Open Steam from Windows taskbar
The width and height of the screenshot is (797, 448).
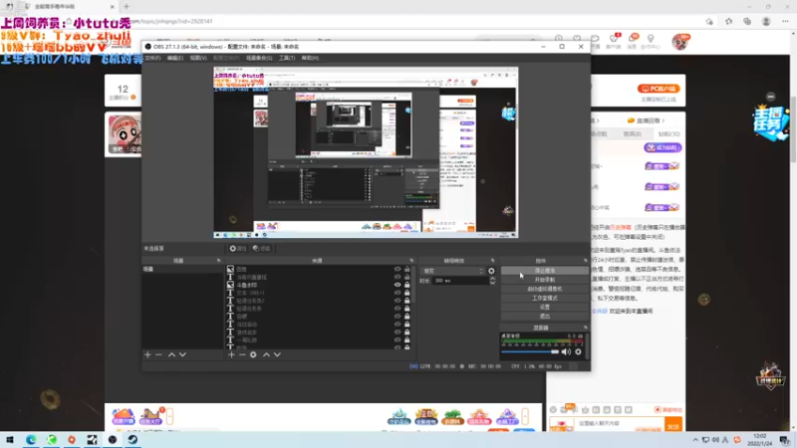click(133, 439)
